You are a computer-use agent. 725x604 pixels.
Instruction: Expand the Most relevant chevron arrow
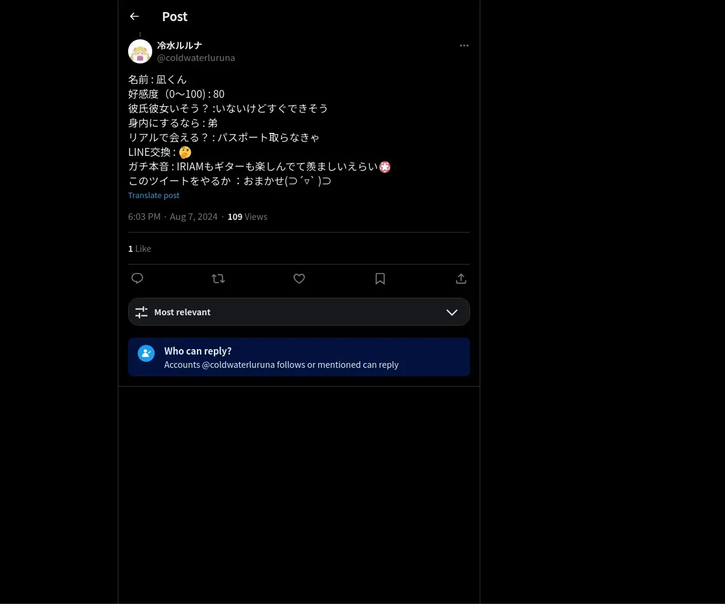tap(452, 312)
